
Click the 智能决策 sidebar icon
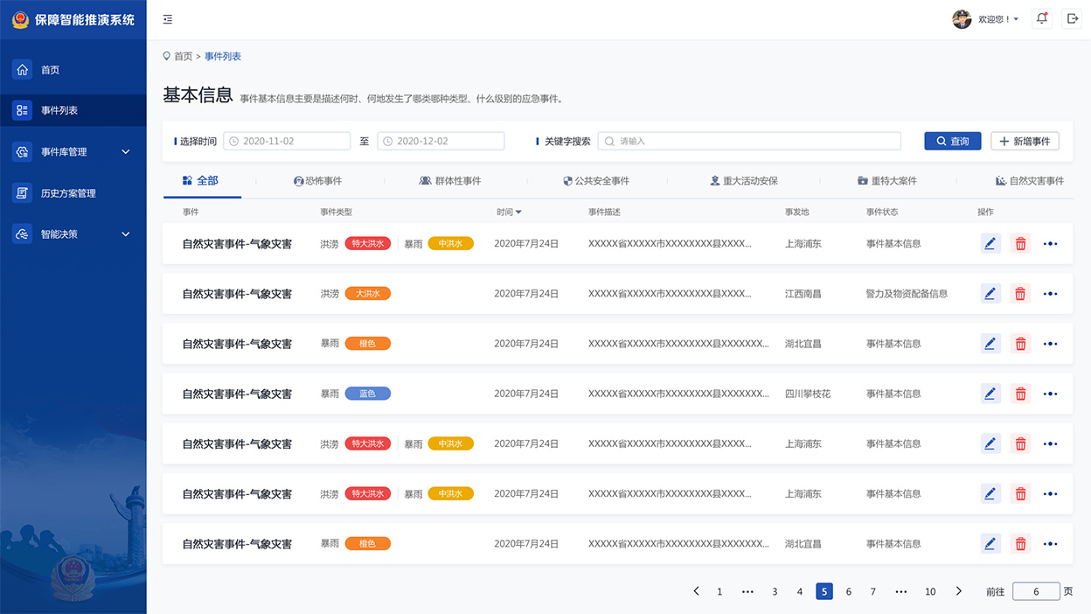(22, 234)
